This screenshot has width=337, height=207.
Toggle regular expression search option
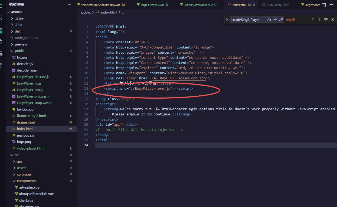pos(281,20)
